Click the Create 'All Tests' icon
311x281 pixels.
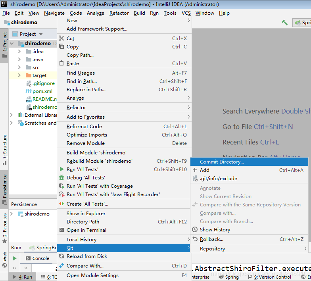[62, 204]
